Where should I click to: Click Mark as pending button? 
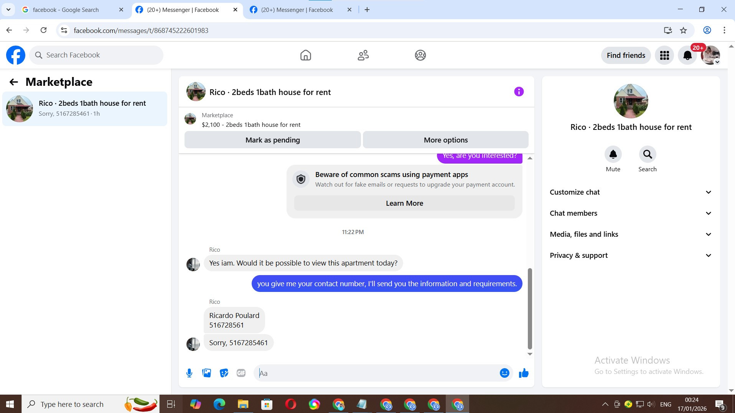tap(273, 140)
